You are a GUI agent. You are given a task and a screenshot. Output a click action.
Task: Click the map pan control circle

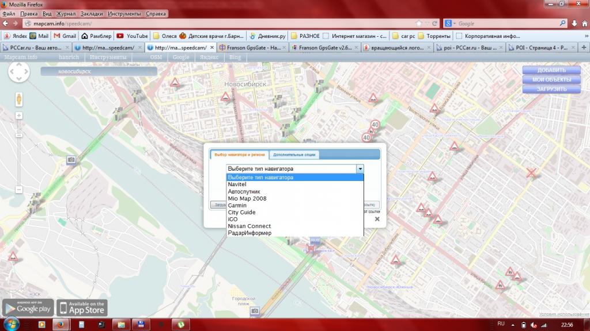click(18, 73)
